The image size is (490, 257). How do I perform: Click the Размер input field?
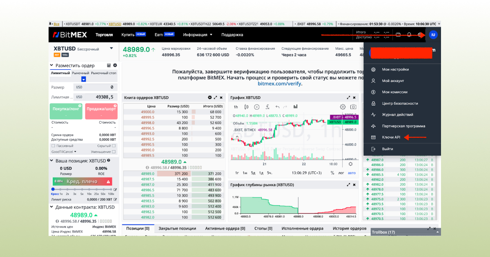pyautogui.click(x=100, y=87)
